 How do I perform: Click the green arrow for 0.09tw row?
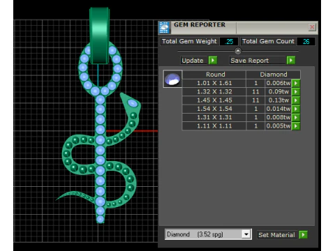(296, 92)
